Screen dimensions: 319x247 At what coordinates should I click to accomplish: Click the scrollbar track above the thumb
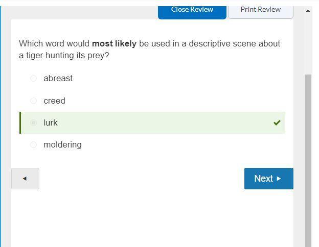click(x=308, y=46)
